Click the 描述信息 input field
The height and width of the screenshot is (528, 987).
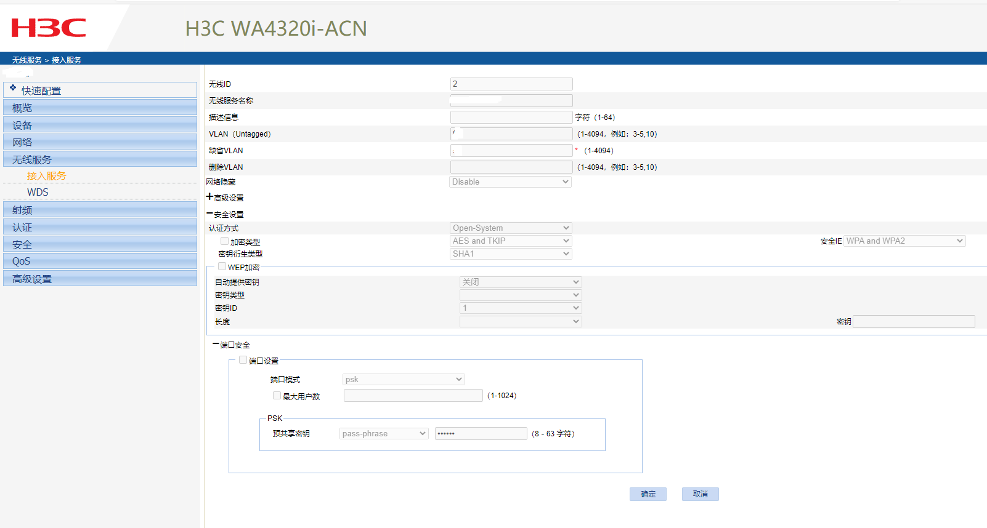pos(511,117)
